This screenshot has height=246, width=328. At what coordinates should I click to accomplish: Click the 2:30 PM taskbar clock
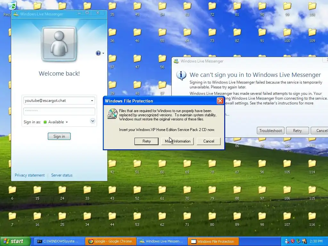click(x=316, y=241)
